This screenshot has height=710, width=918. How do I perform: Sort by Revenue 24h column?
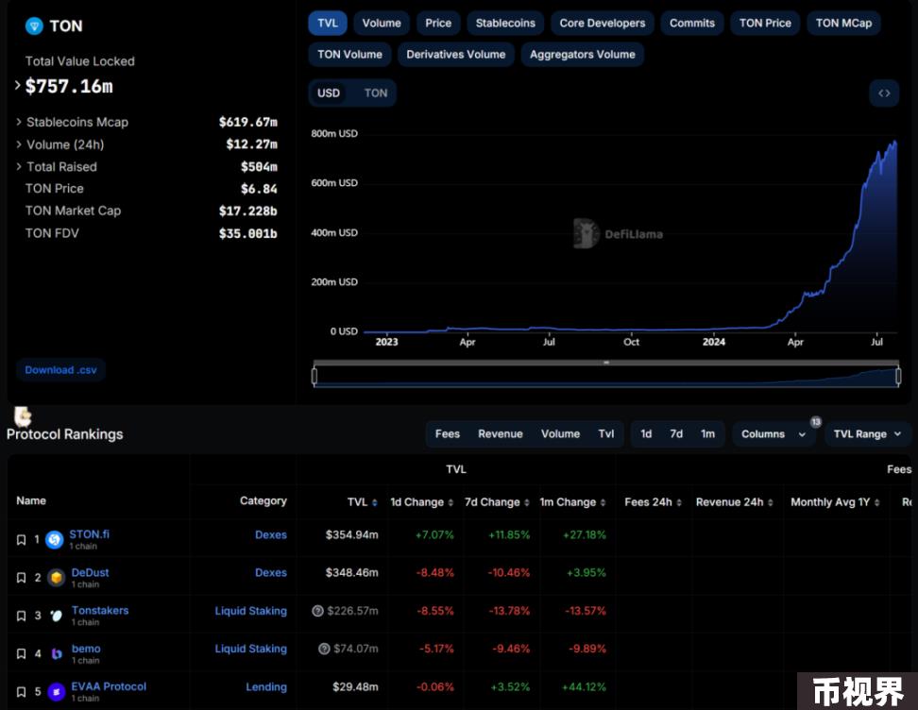(771, 503)
